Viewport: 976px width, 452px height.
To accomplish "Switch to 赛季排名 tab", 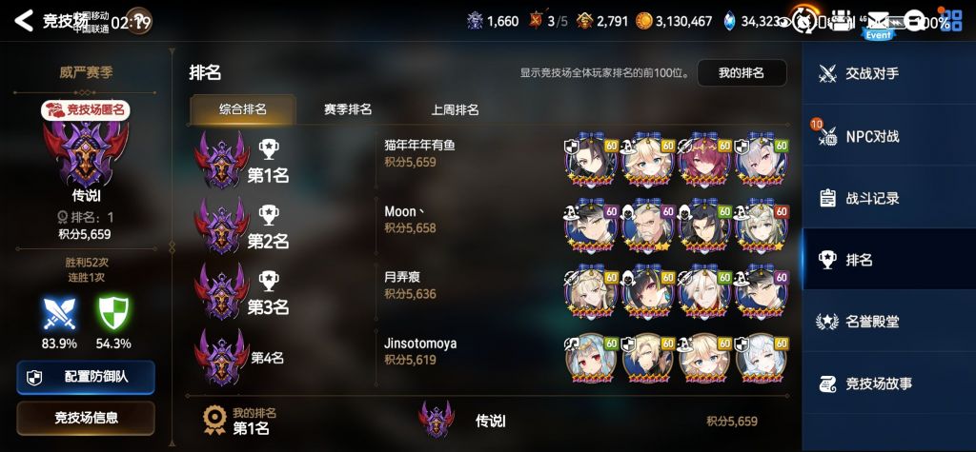I will click(x=347, y=109).
